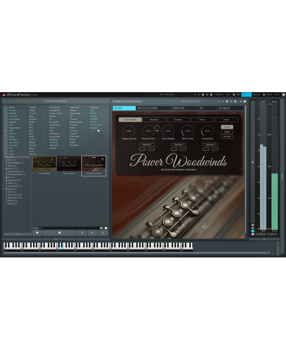Open the Harmony 3 selector
Image resolution: width=286 pixels, height=350 pixels.
tap(210, 145)
